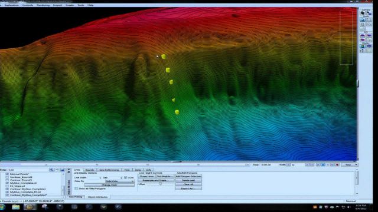The height and width of the screenshot is (212, 378).
Task: Click the Offset slider handle
Action: click(x=160, y=184)
